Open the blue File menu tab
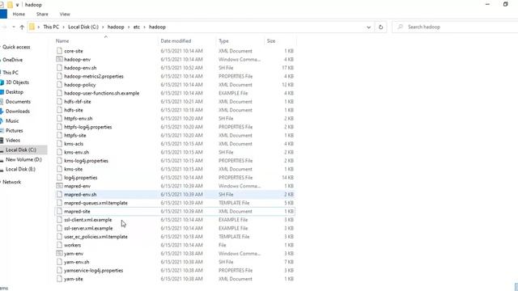 pos(3,15)
